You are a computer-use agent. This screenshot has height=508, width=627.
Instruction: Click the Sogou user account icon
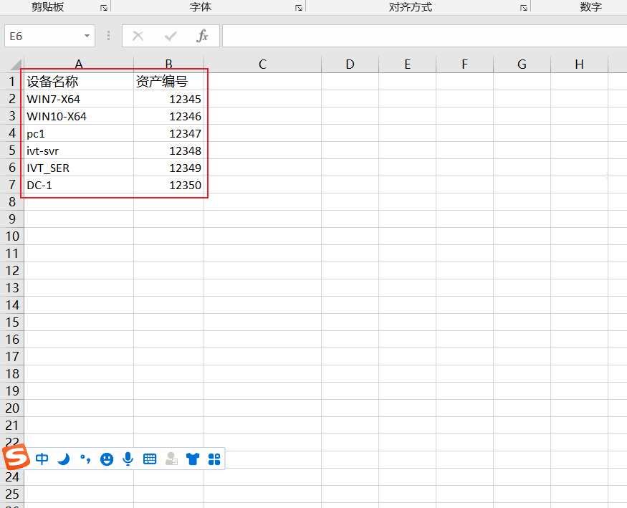pos(171,459)
